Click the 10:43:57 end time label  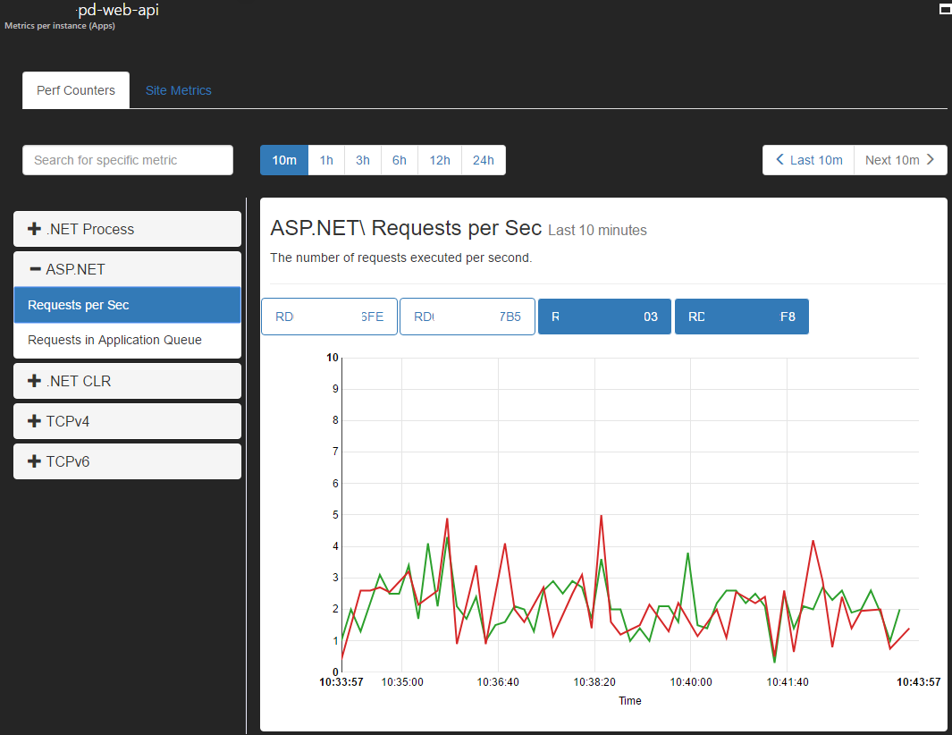coord(919,682)
